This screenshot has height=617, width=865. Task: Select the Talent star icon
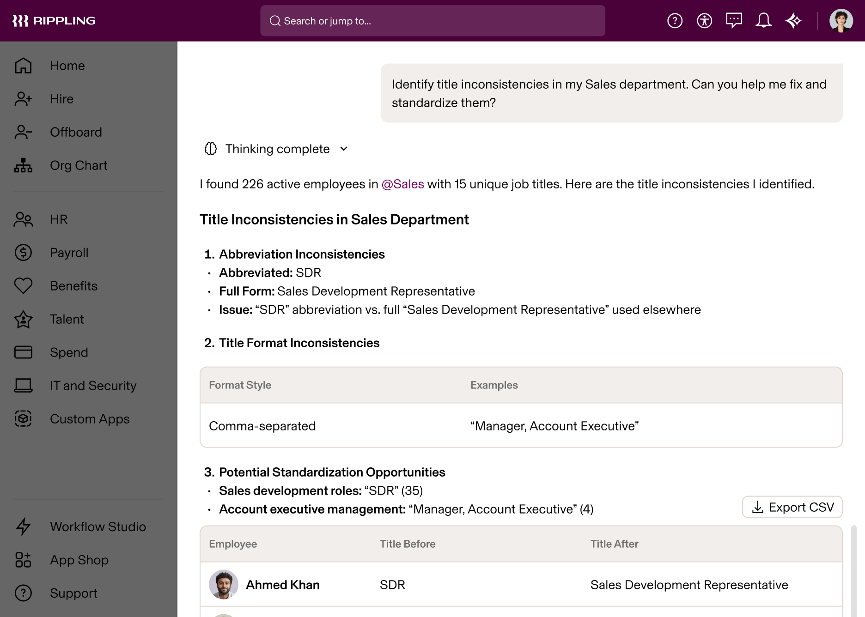point(23,319)
